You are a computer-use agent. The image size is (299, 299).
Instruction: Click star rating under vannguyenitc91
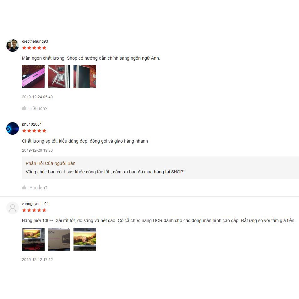(x=34, y=210)
